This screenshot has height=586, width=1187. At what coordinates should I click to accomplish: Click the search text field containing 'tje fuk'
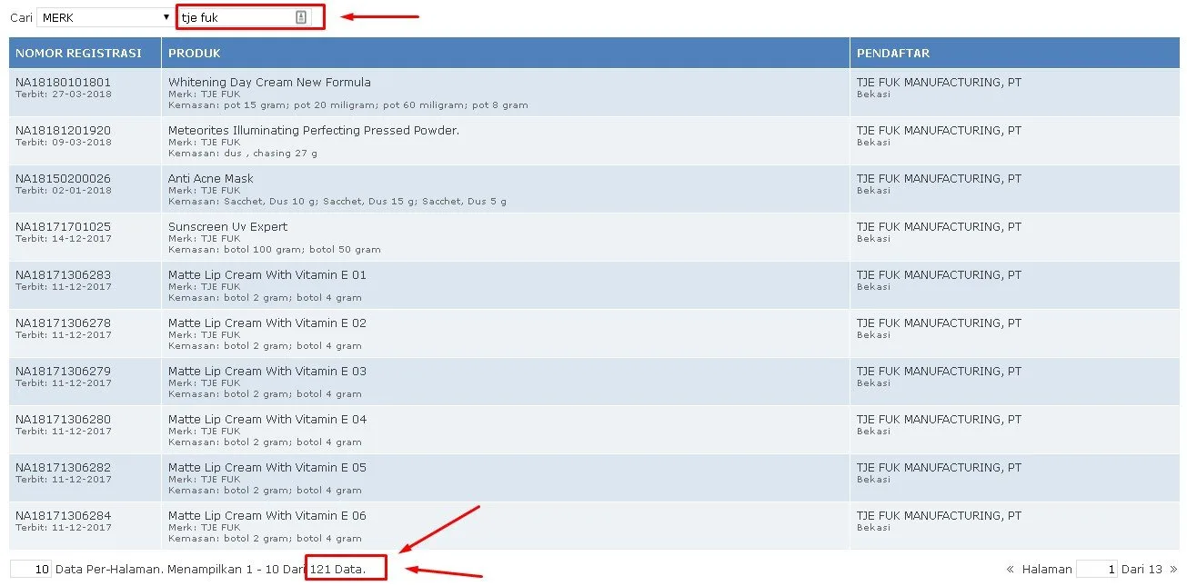(236, 17)
